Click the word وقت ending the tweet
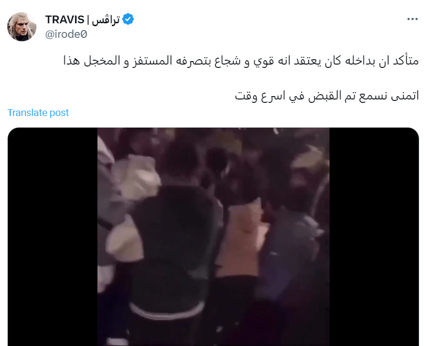Screen dimensions: 430x346 (246, 96)
